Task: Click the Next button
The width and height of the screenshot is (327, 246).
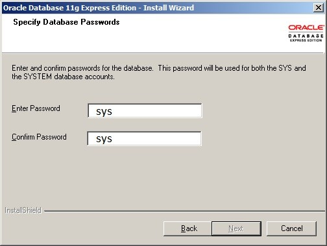Action: 236,228
